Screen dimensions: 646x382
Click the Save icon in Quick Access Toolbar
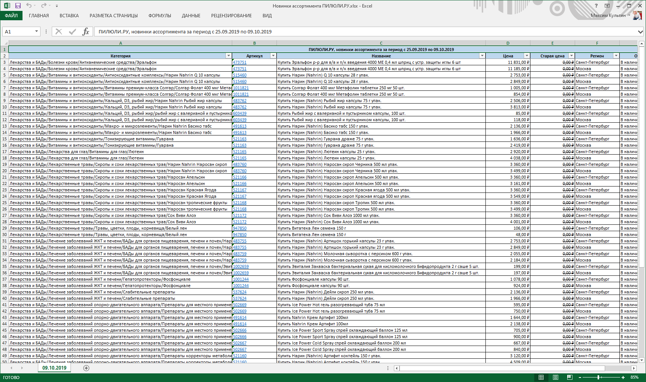tap(18, 6)
